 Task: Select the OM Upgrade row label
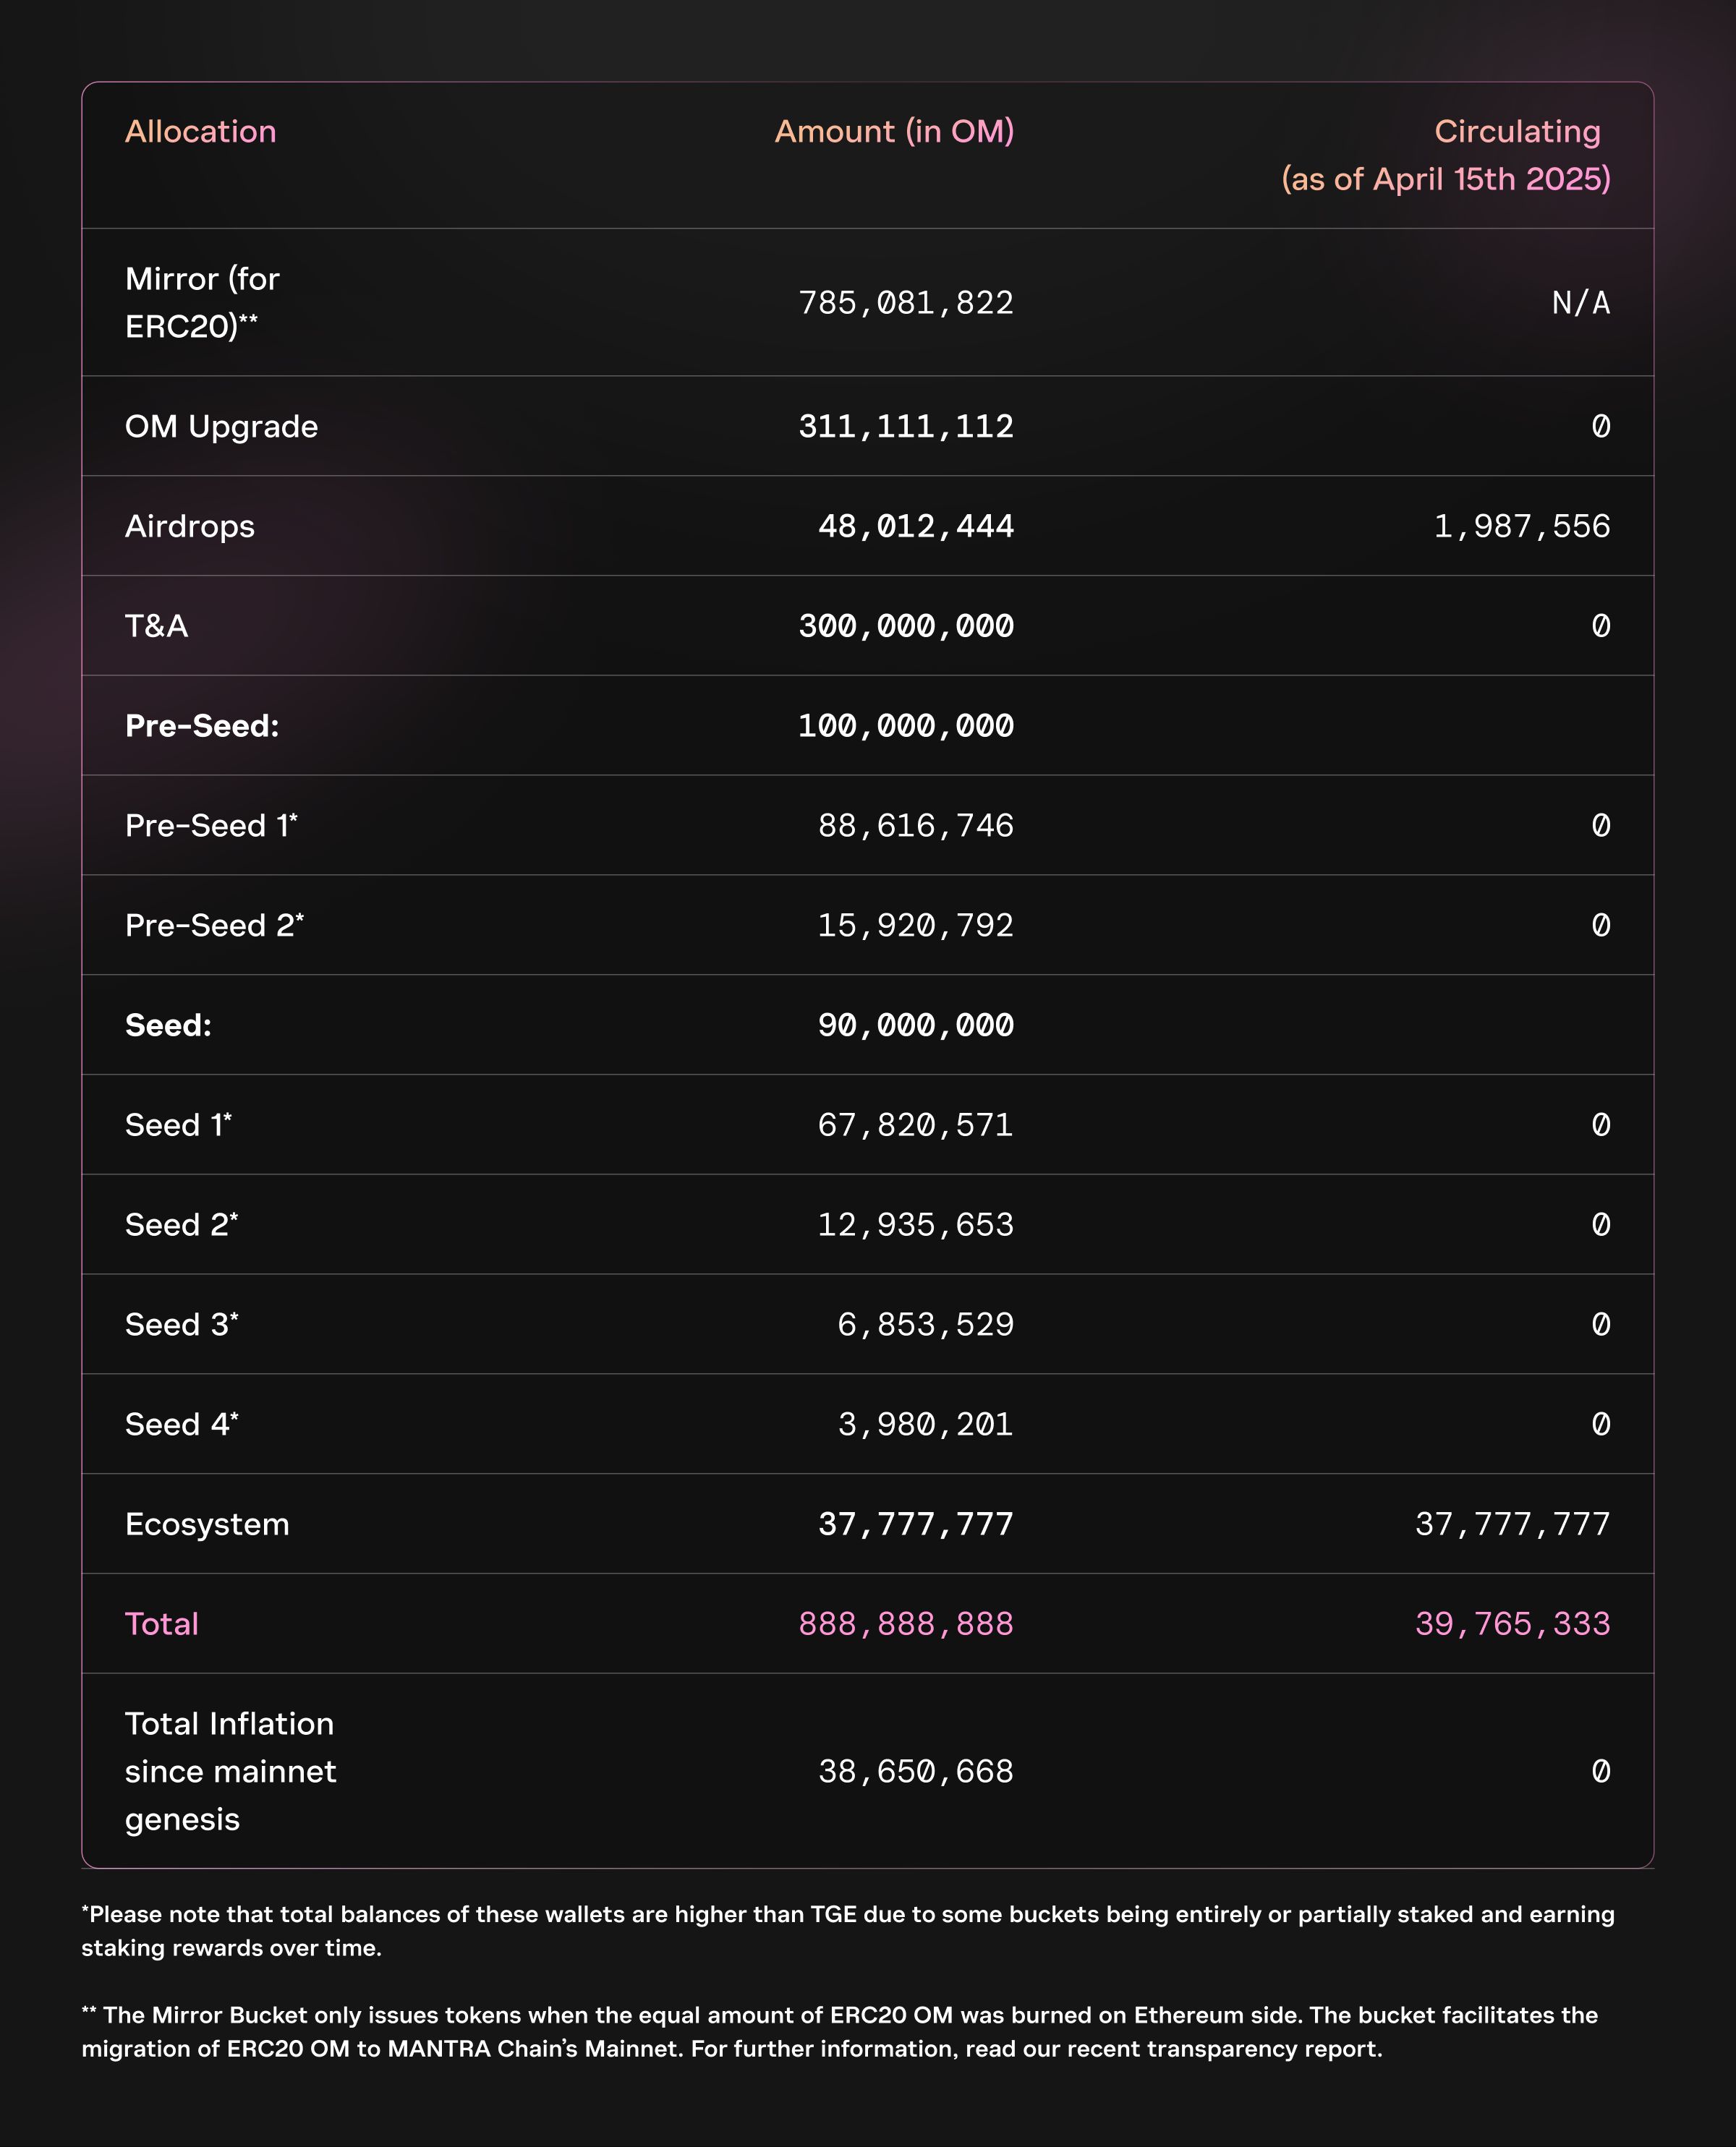pyautogui.click(x=221, y=427)
